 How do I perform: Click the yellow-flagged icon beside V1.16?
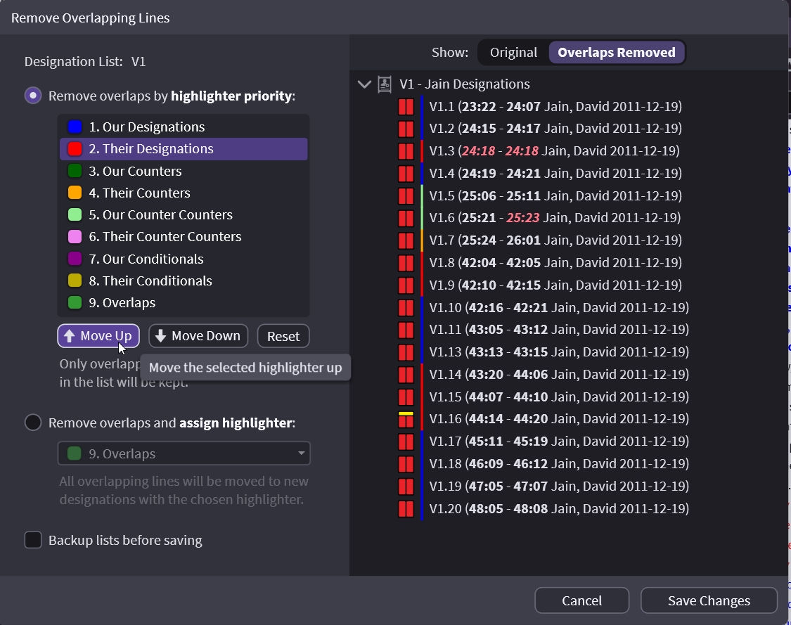click(x=406, y=419)
